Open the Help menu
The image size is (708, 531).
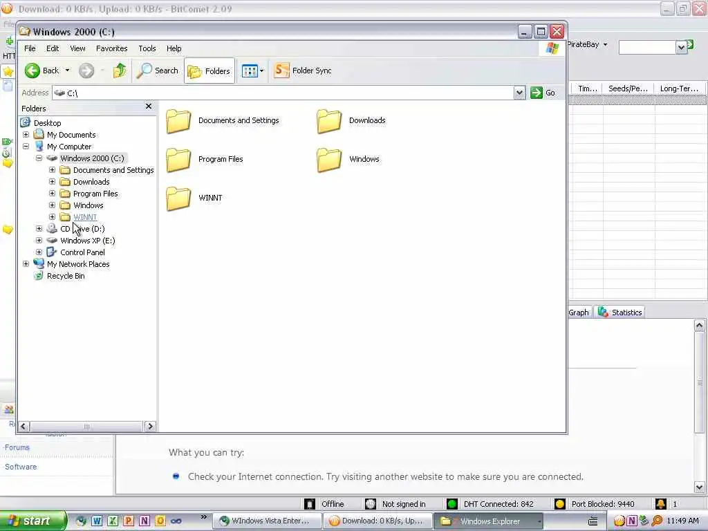[174, 48]
